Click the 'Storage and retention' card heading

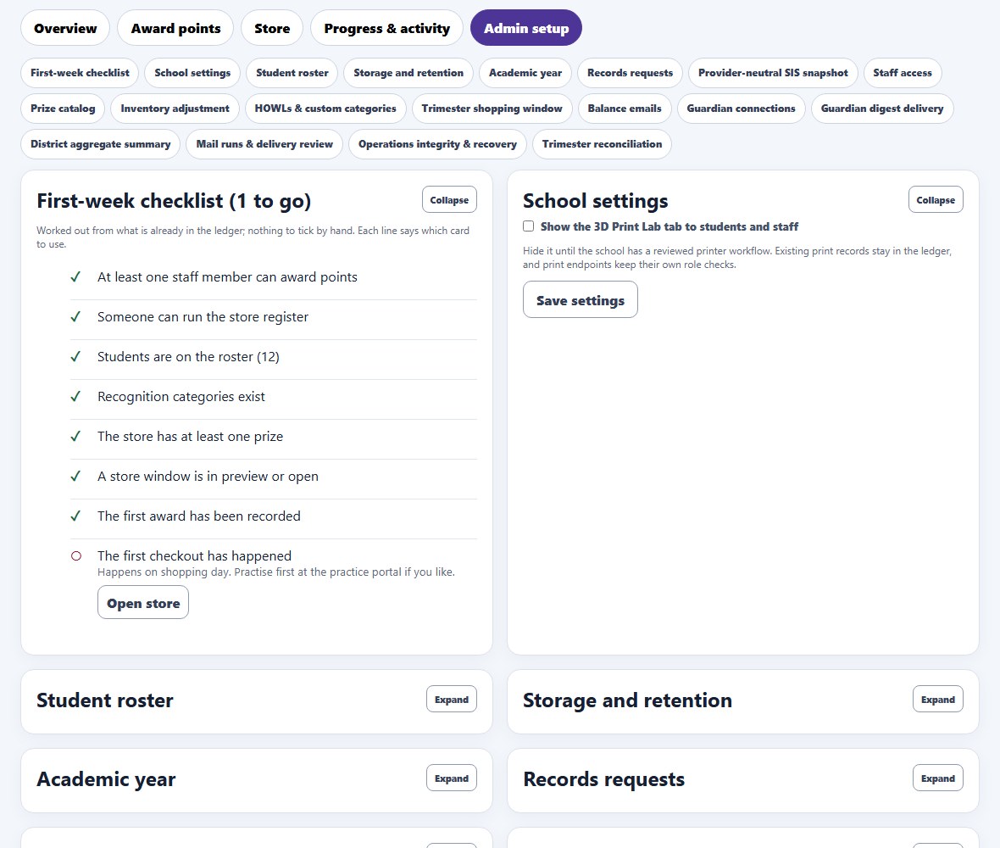tap(628, 700)
